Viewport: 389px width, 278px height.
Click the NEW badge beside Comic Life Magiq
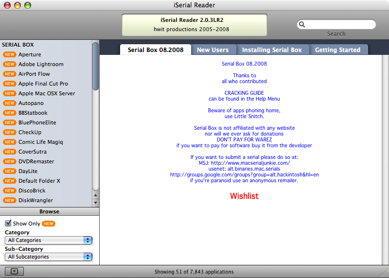click(9, 142)
